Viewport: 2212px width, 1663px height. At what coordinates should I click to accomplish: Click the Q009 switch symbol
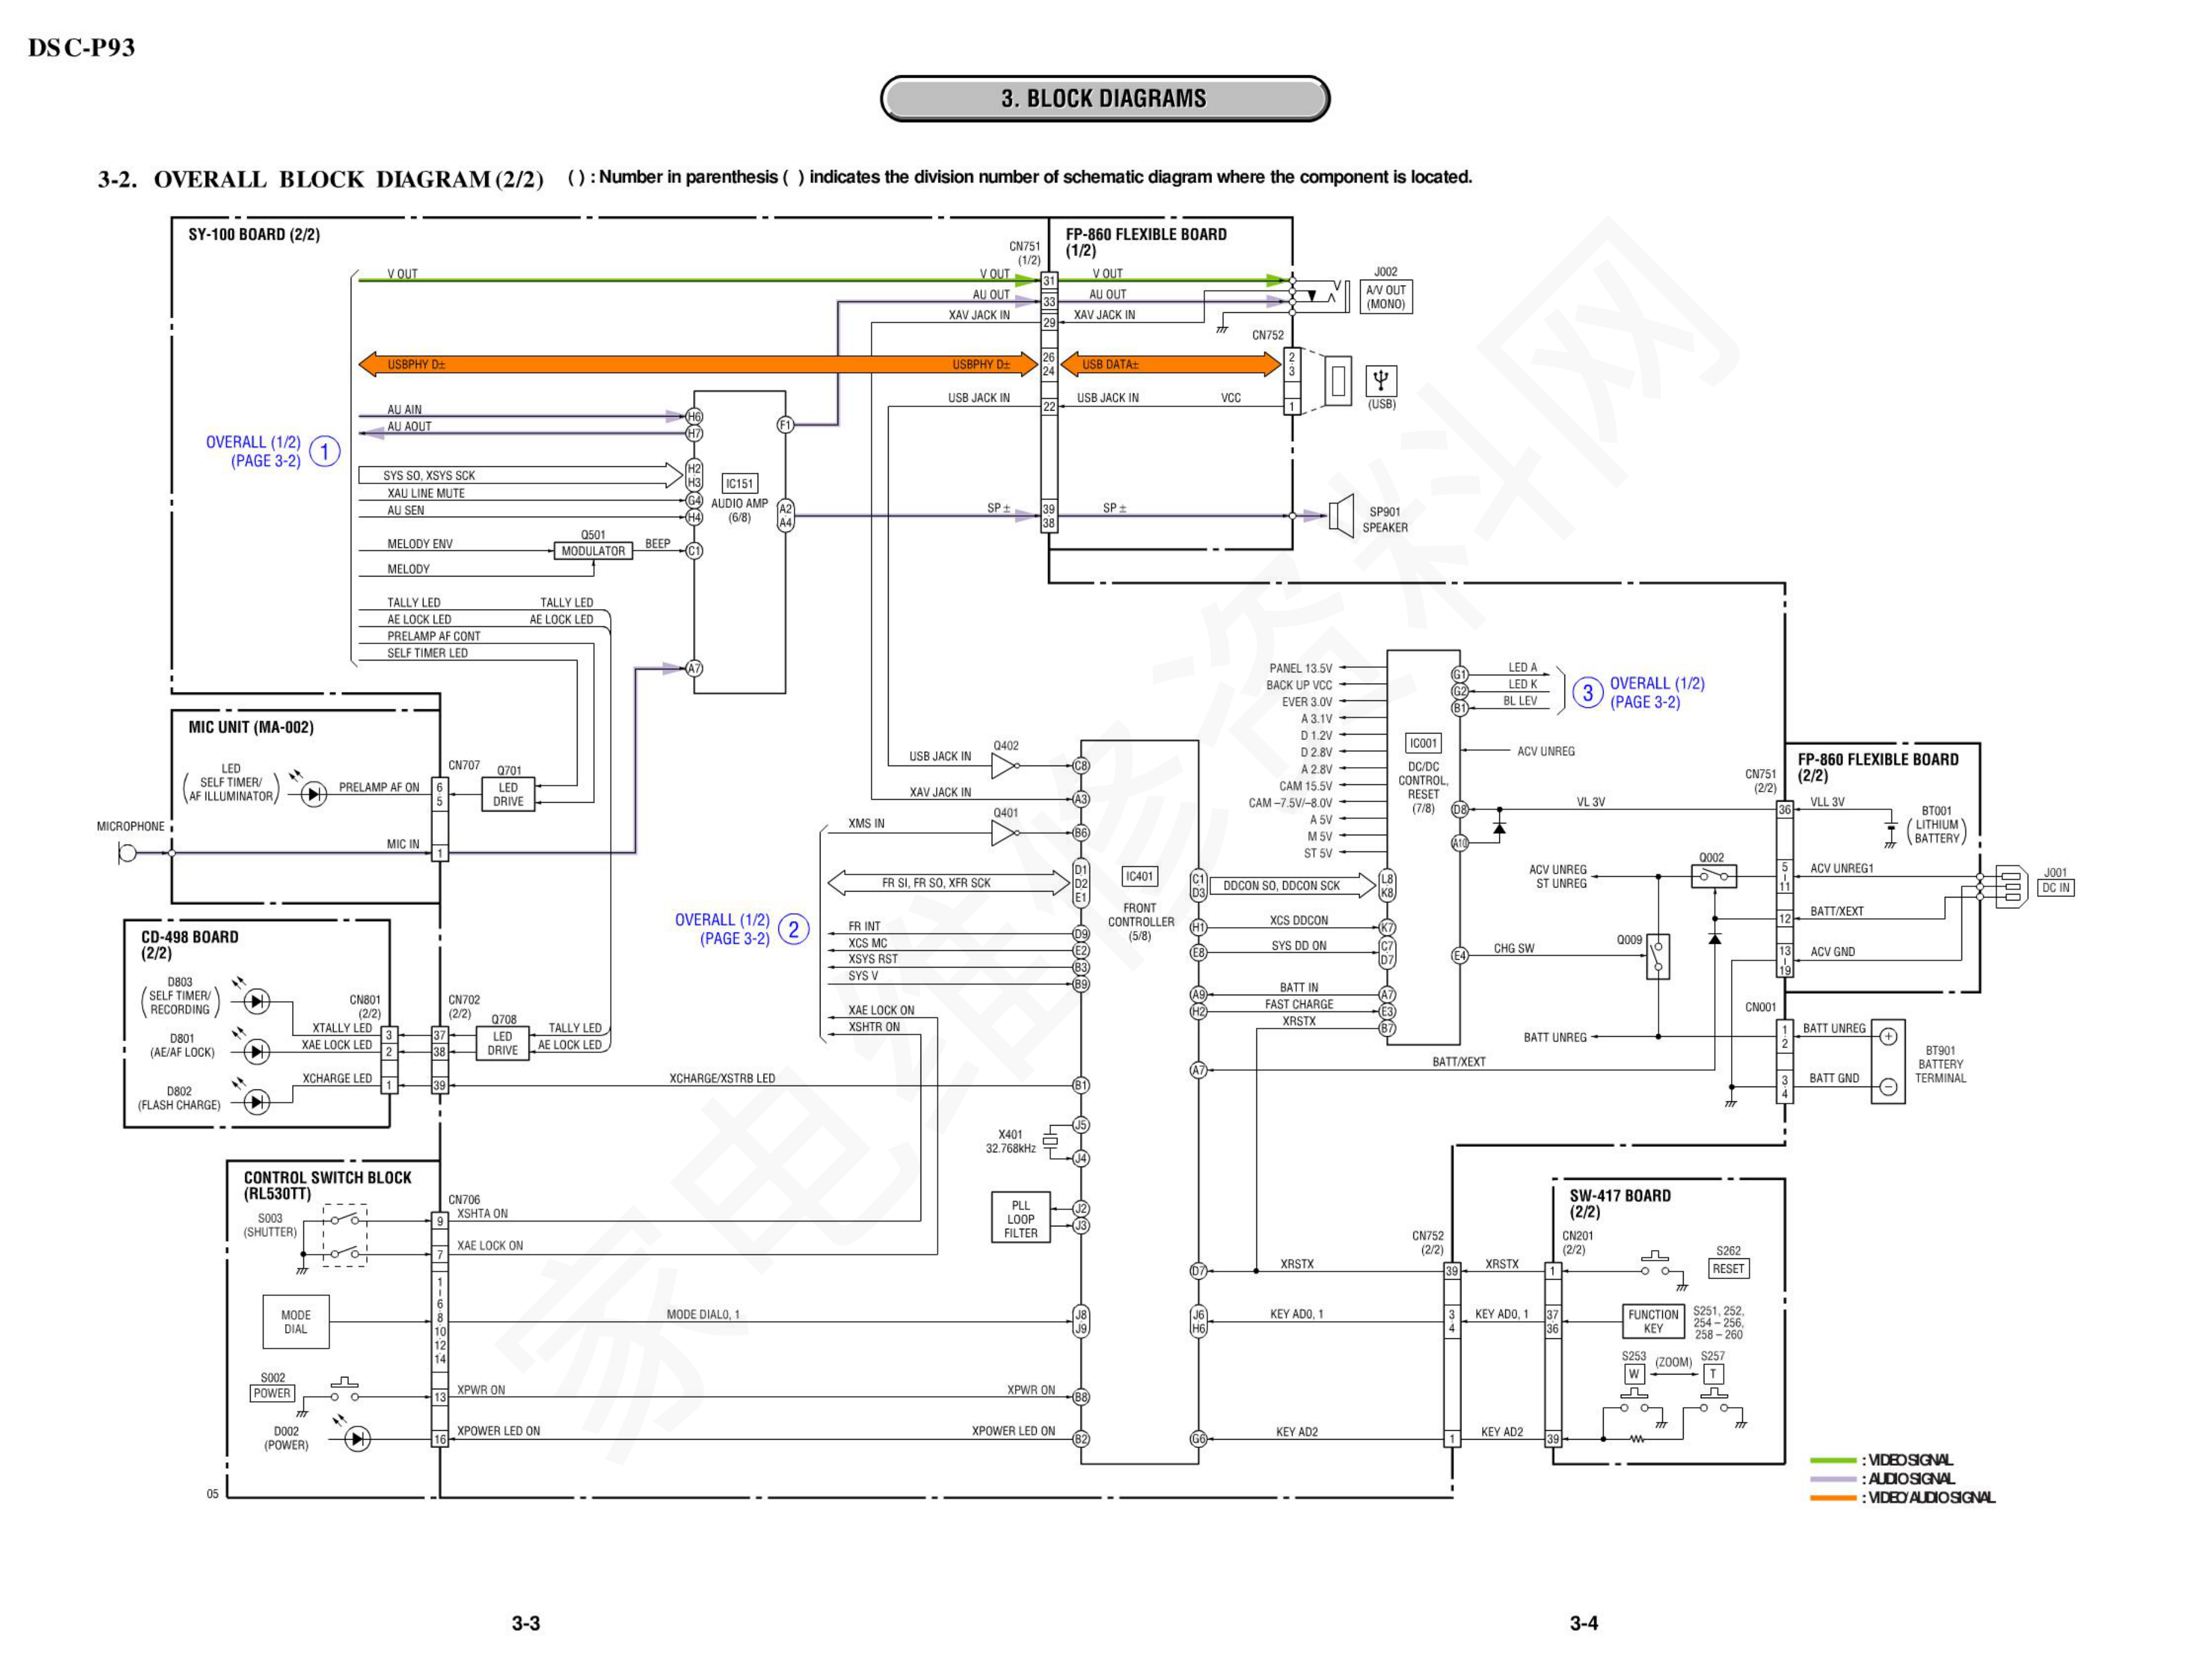coord(1658,956)
